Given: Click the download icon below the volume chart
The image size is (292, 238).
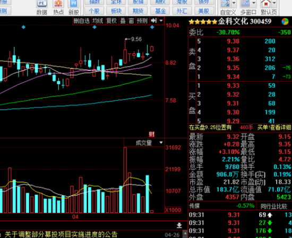Looking at the screenshot, I should [x=179, y=225].
